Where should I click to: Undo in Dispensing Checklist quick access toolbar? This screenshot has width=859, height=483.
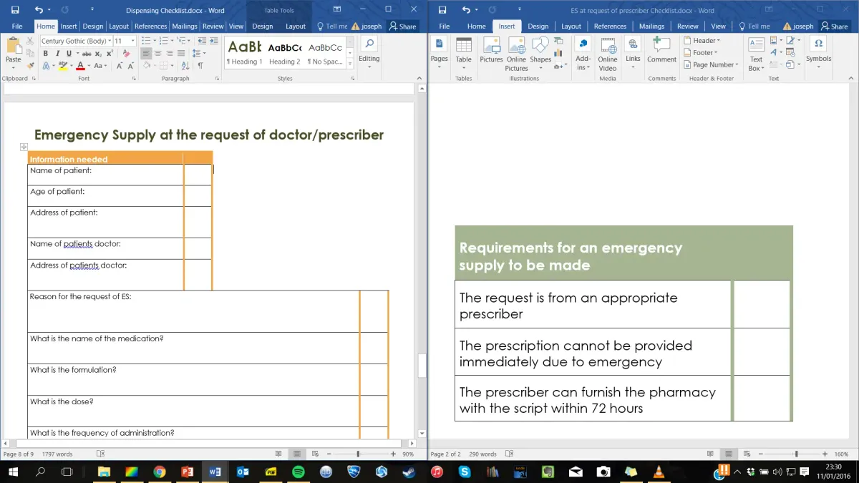[x=38, y=10]
